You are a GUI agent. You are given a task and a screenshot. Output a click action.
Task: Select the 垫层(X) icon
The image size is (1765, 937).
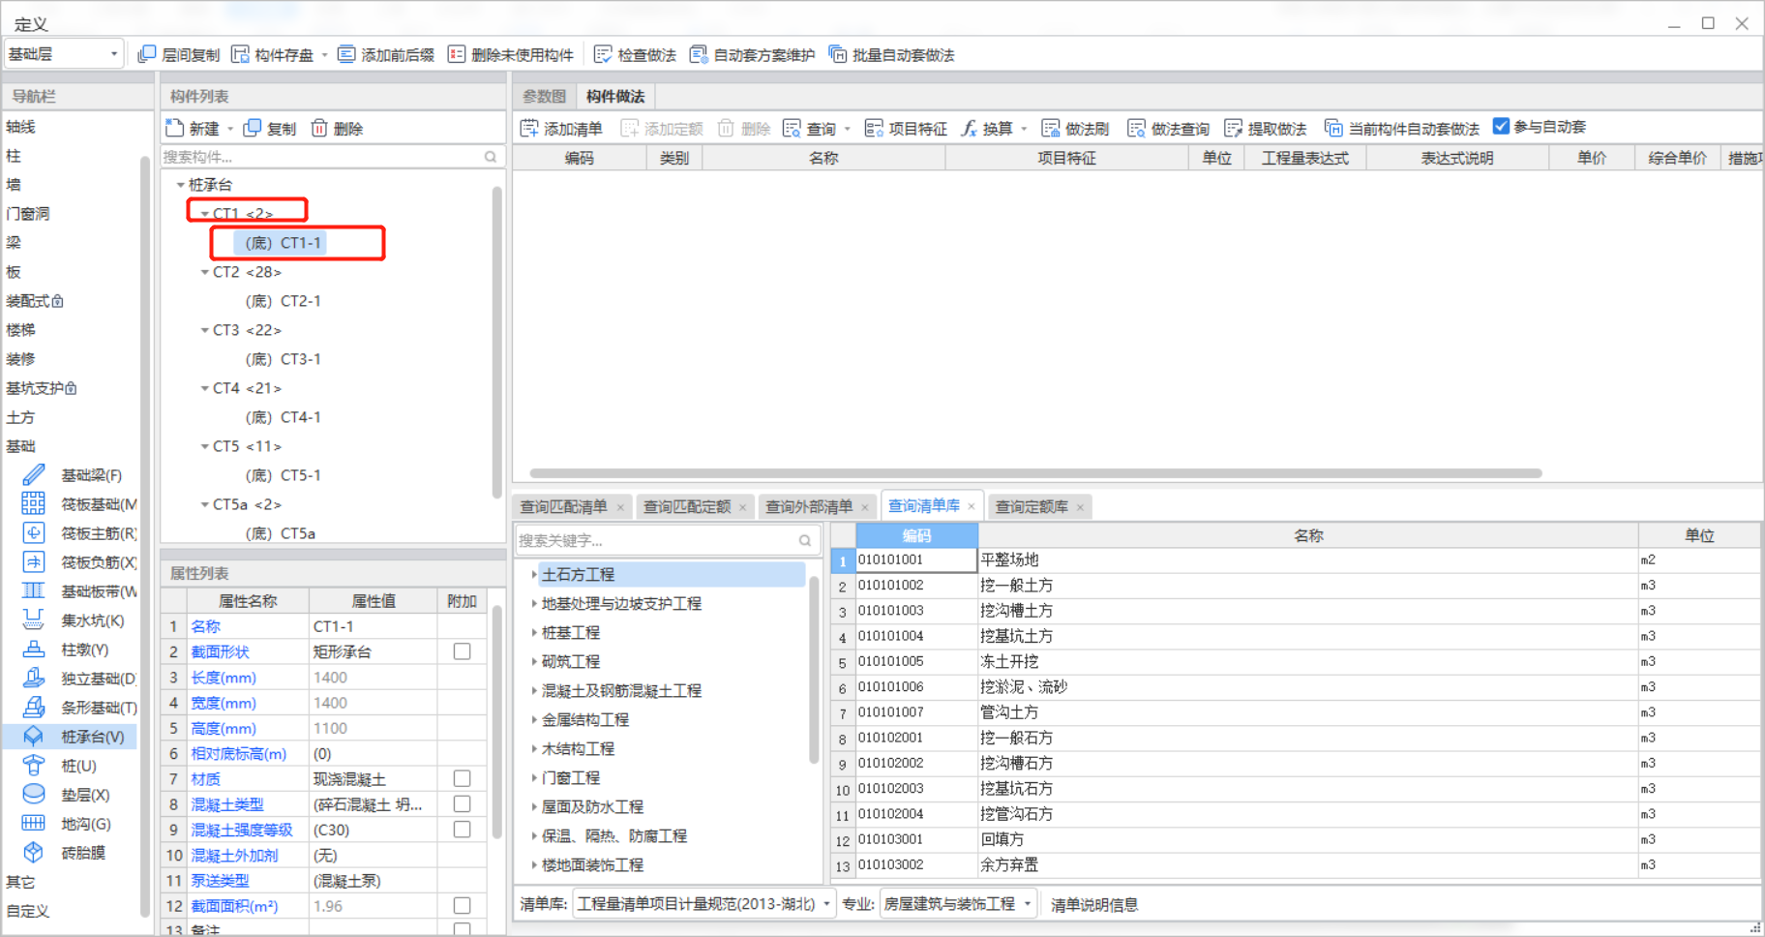click(x=34, y=794)
